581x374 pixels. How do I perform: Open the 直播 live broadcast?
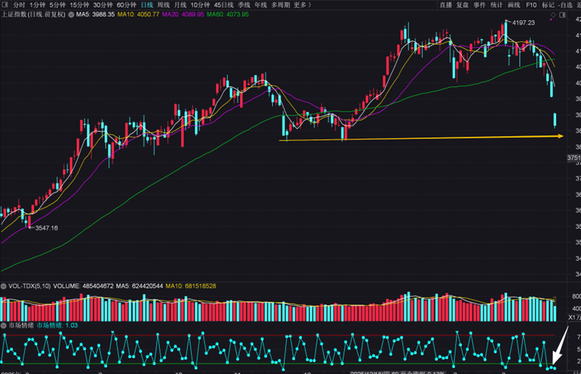(x=445, y=5)
